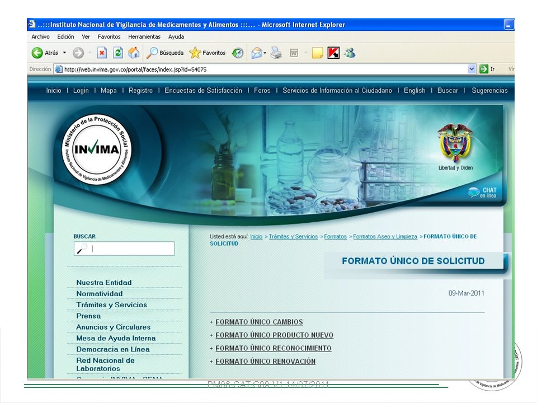Open Red Nacional de Laboratorios item
This screenshot has height=403, width=537.
[105, 364]
